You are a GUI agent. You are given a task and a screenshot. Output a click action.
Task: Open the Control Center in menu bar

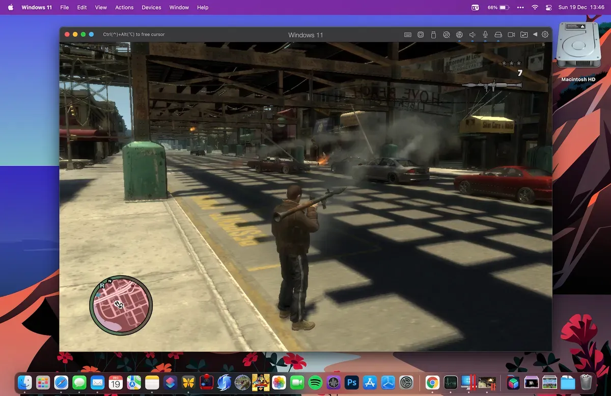pyautogui.click(x=549, y=8)
